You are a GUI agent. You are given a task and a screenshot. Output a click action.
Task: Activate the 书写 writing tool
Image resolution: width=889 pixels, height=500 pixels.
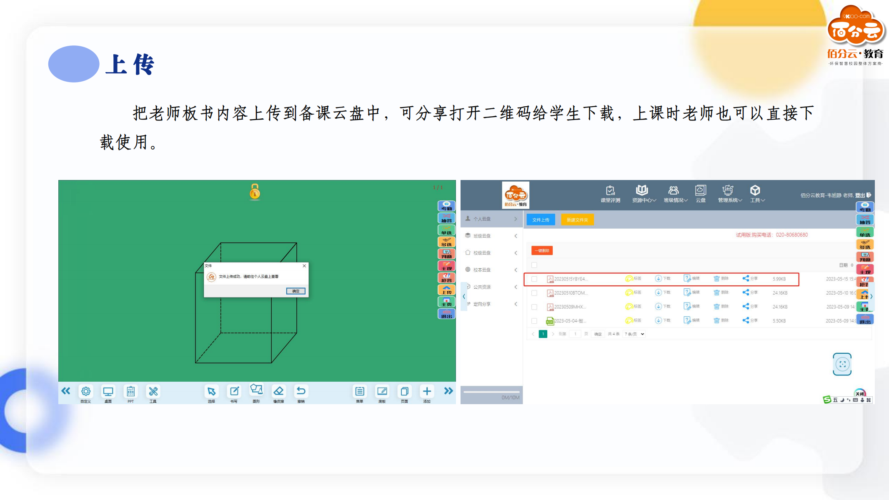pyautogui.click(x=234, y=394)
